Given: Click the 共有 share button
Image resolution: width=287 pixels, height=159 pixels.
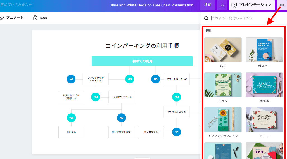Looking at the screenshot, I should [207, 5].
